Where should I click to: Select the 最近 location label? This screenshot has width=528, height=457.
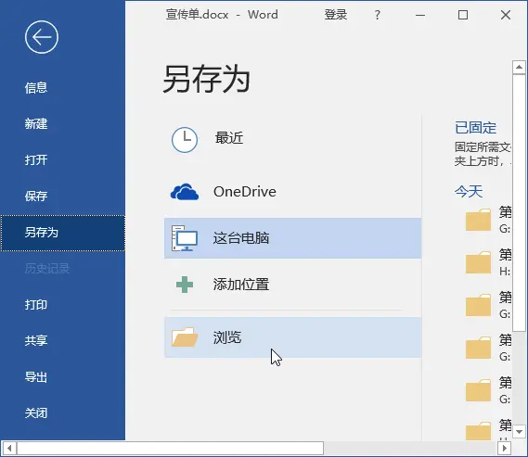(229, 138)
